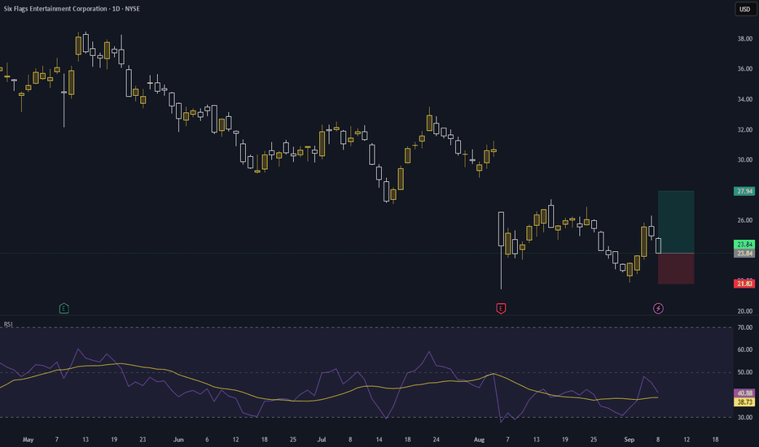This screenshot has height=447, width=759.
Task: Click the RSI indicator label
Action: coord(8,324)
